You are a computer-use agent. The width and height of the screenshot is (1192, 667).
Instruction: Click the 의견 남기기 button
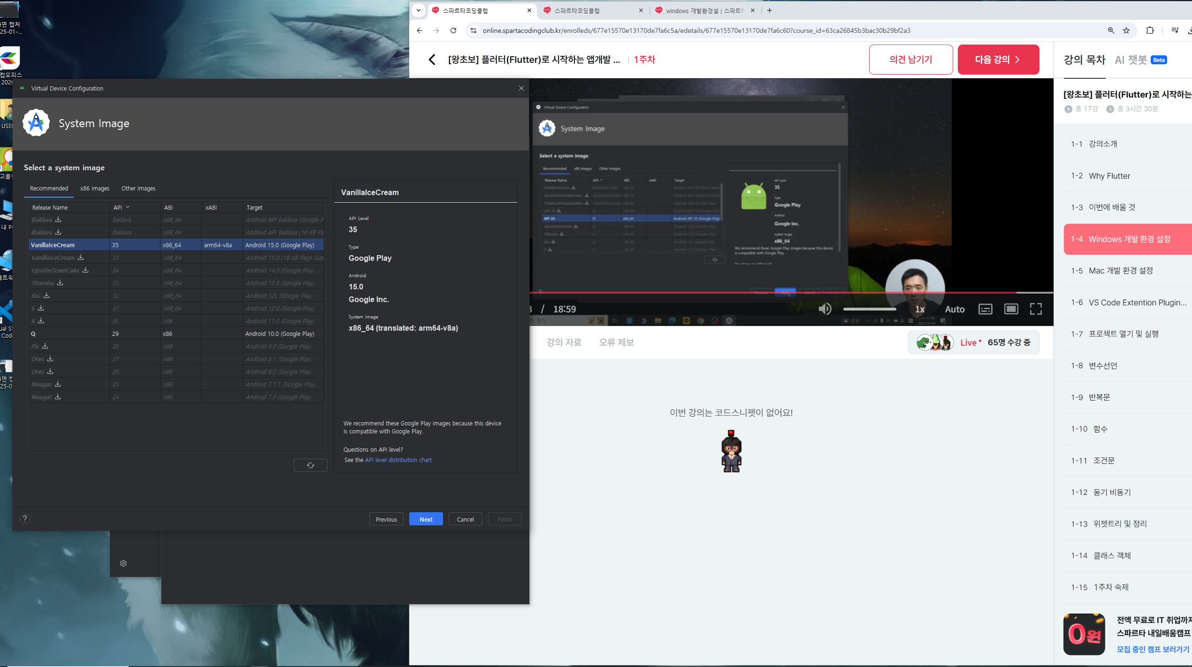(x=911, y=60)
